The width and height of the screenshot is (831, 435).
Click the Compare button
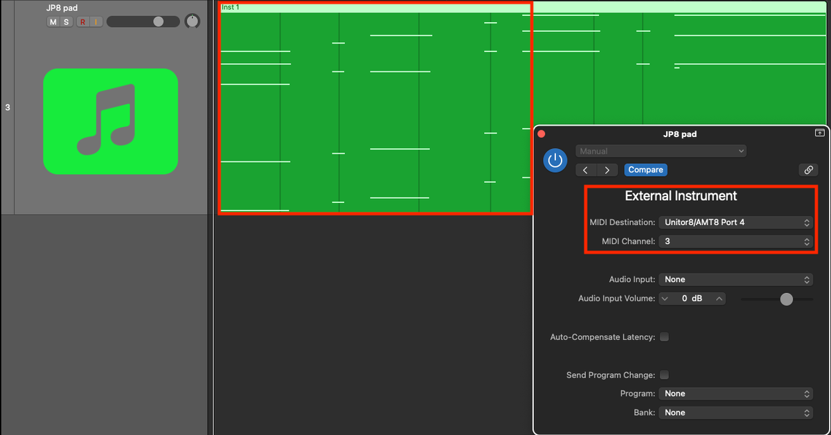645,169
